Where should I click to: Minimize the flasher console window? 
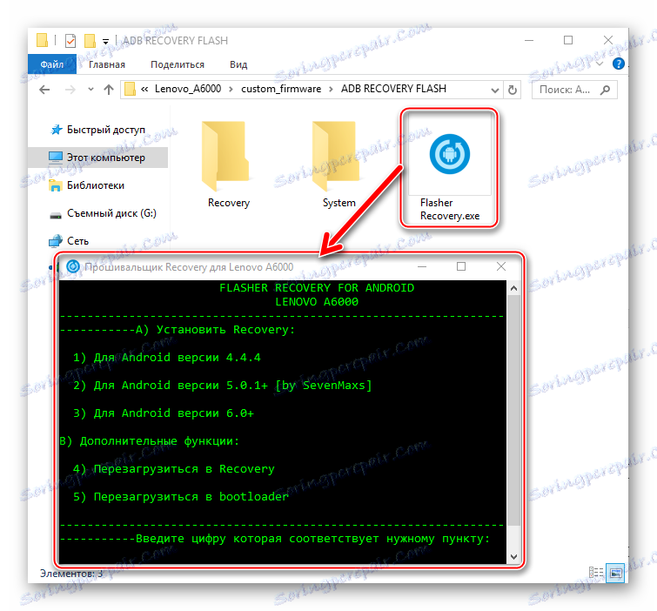(422, 266)
